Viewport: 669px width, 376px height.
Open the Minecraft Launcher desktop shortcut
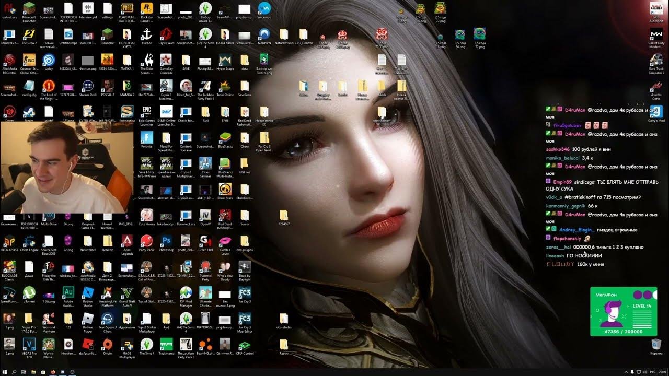click(x=29, y=10)
